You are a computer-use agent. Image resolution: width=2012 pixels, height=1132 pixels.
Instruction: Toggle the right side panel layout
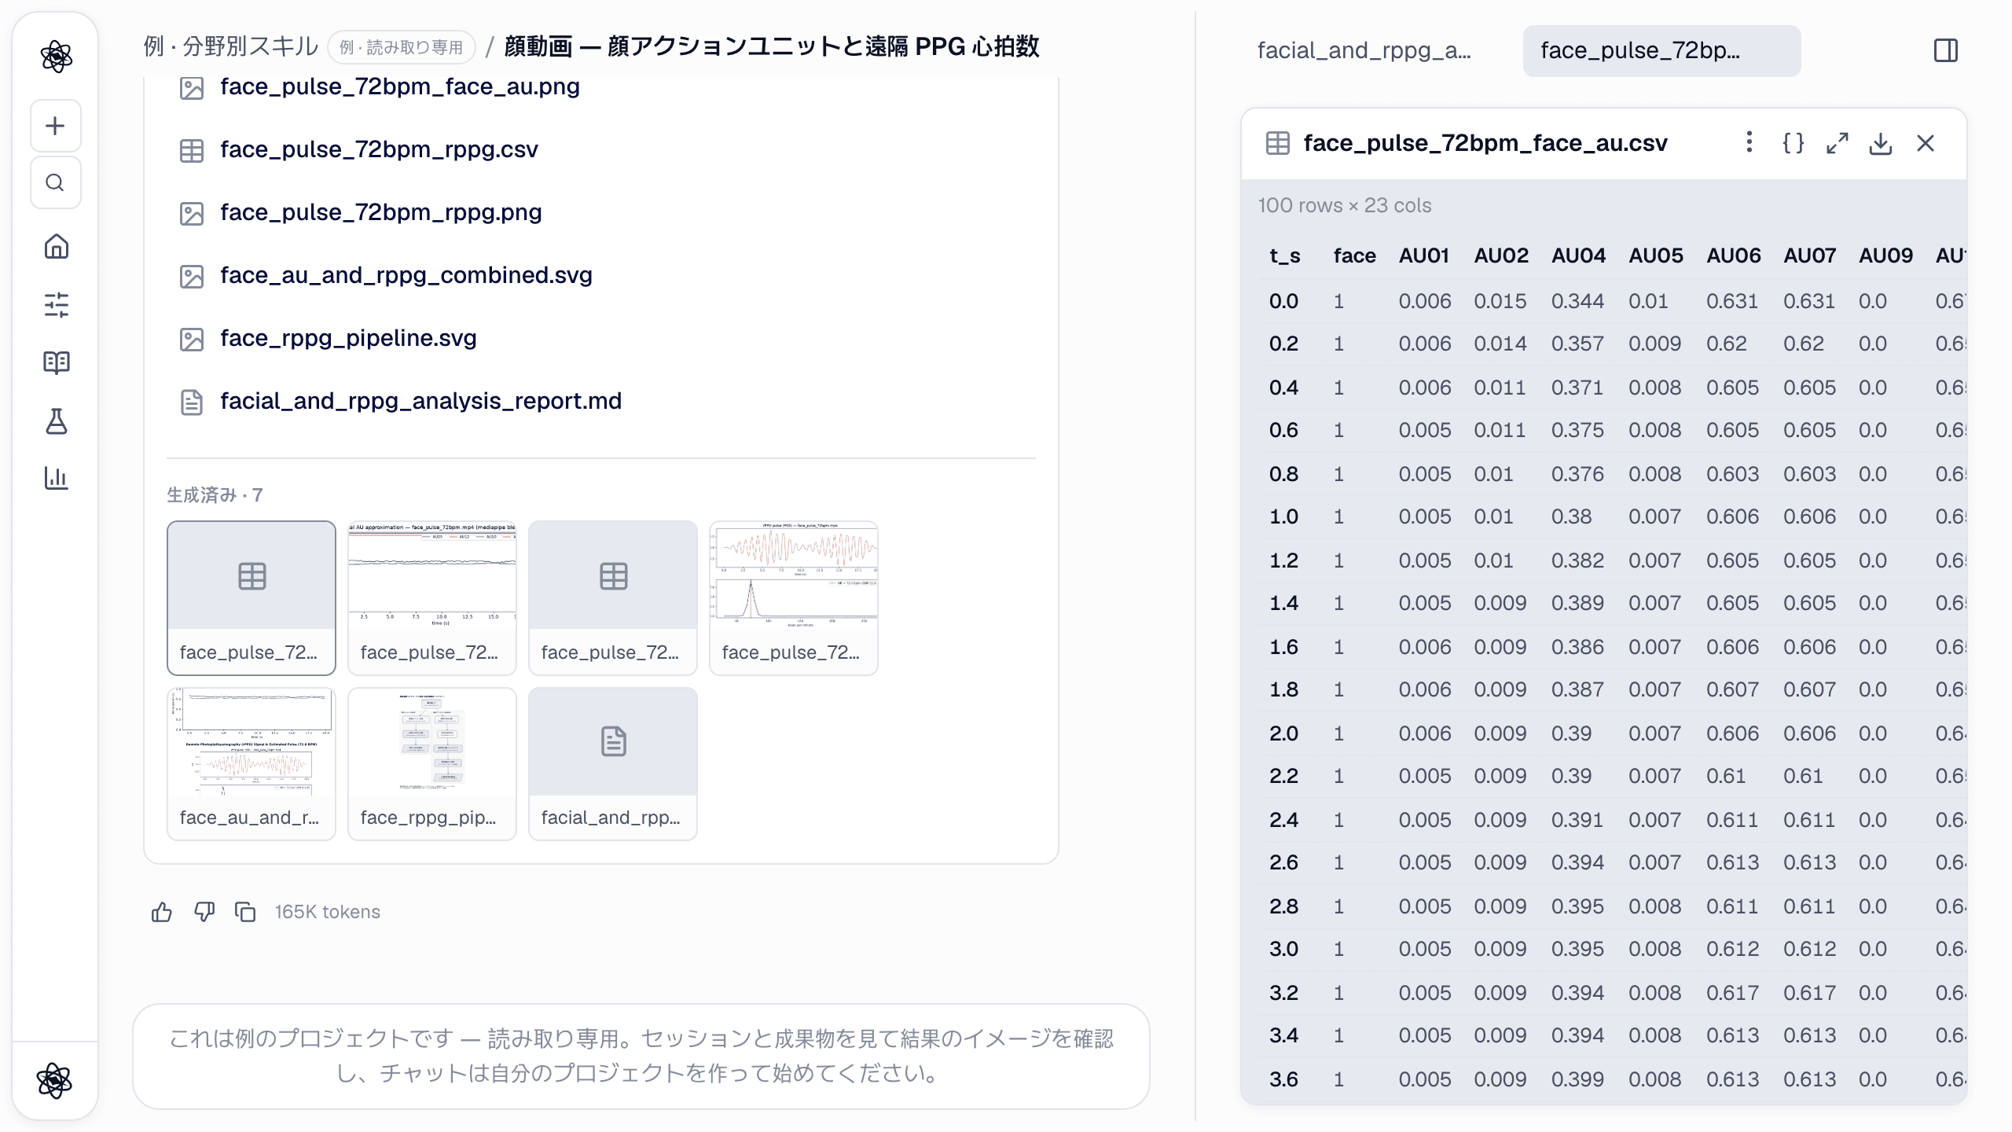(1946, 51)
